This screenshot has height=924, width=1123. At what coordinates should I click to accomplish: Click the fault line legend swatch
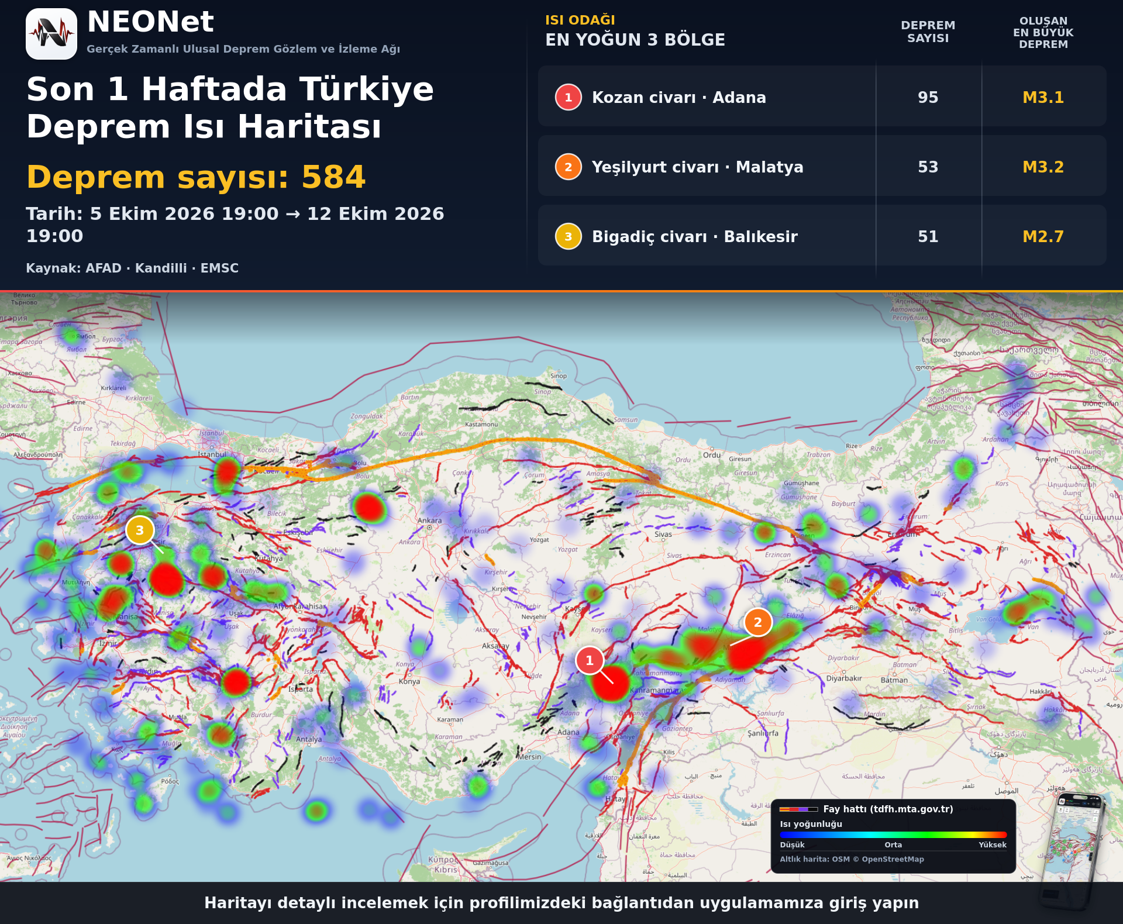[x=798, y=809]
